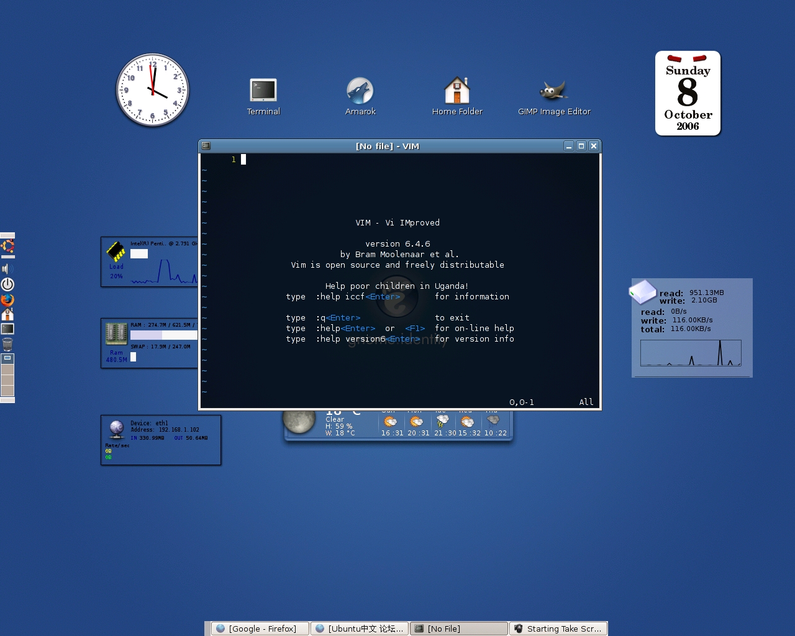Switch to the second workspace in pager

[7, 369]
